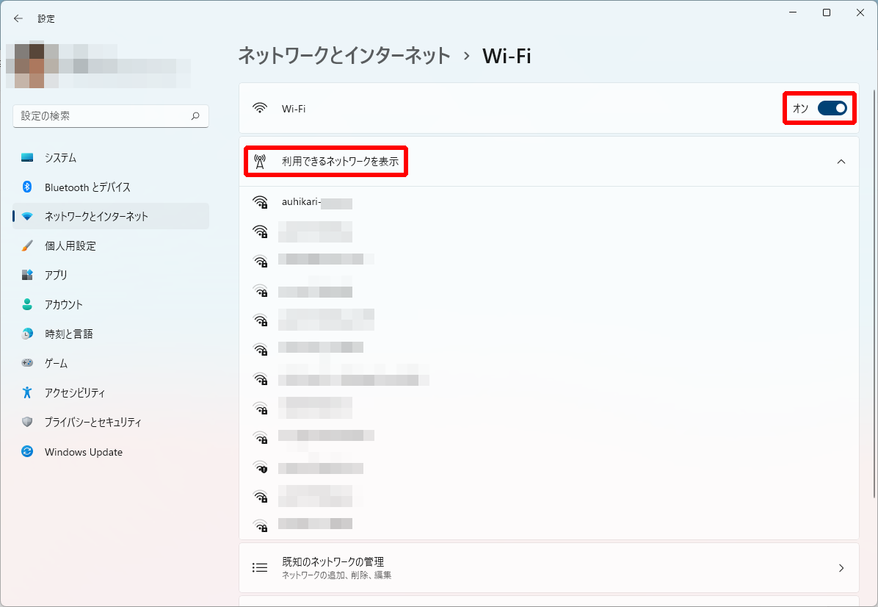Click the Bluetooth icon in sidebar
878x607 pixels.
pos(27,187)
